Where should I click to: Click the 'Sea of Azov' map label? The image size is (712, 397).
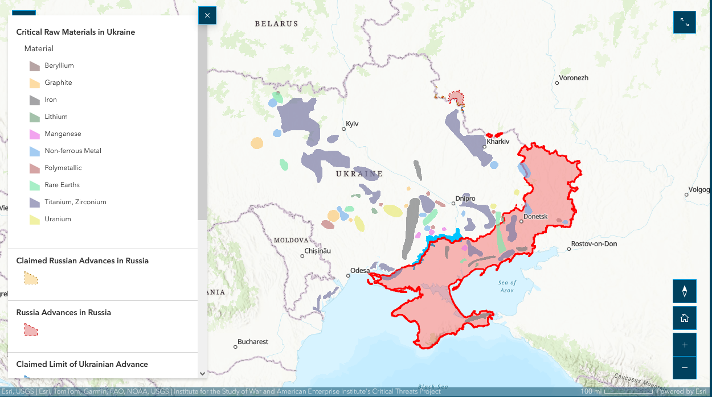(507, 287)
